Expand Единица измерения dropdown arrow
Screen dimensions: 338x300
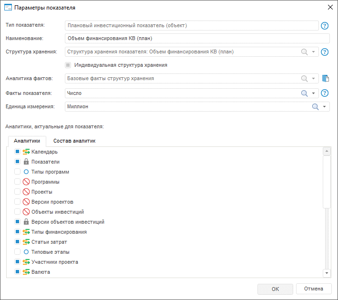[325, 107]
